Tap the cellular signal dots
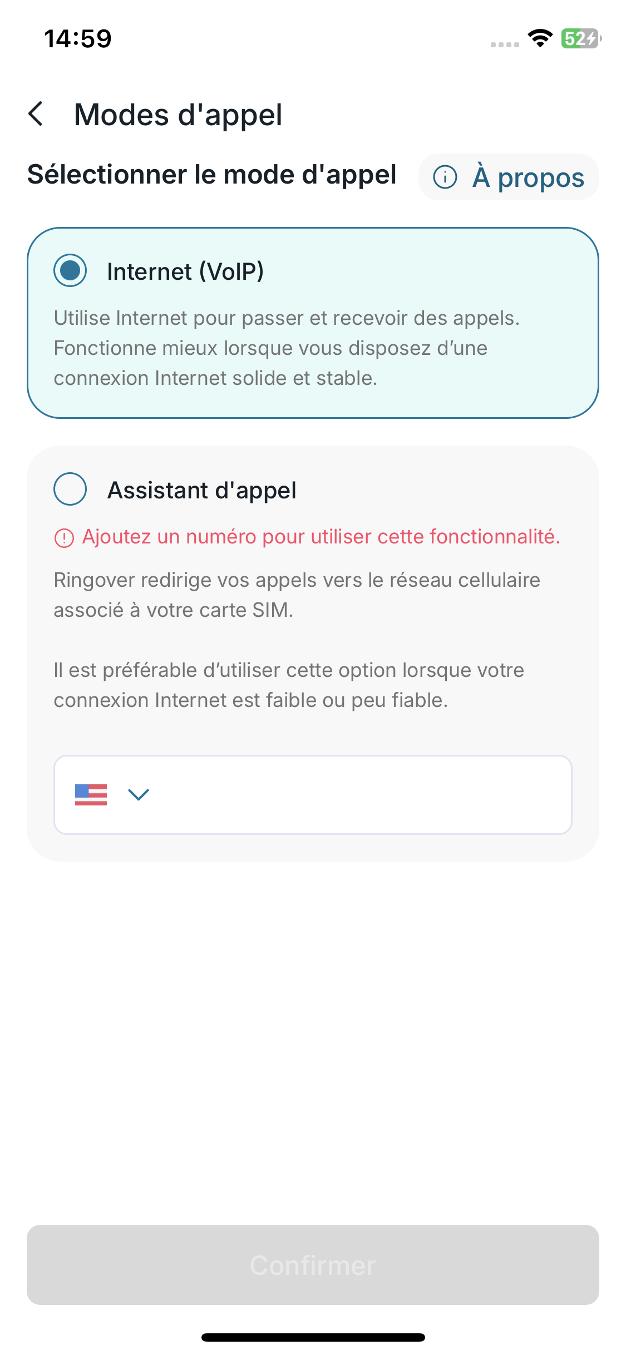 (x=505, y=44)
